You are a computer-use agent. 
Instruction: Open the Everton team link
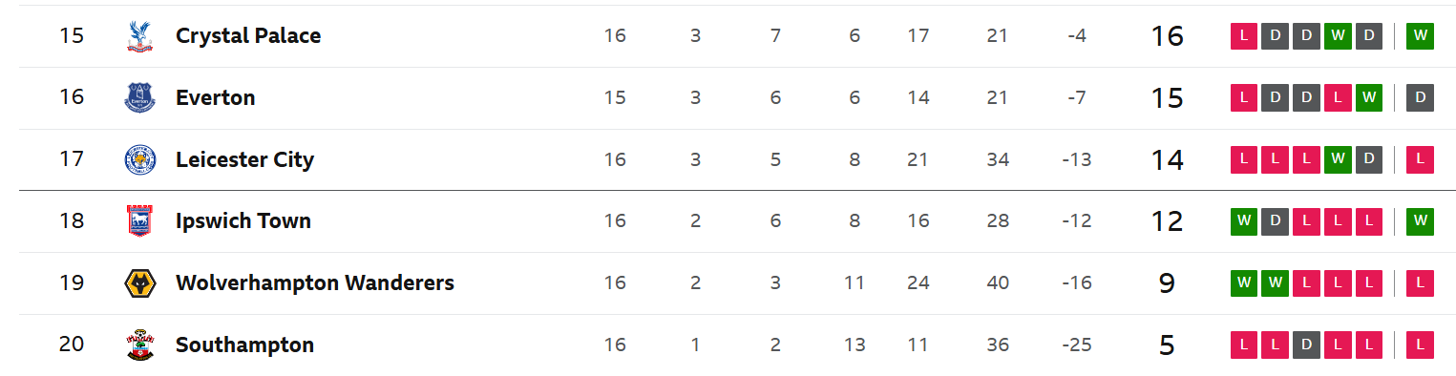(x=216, y=97)
